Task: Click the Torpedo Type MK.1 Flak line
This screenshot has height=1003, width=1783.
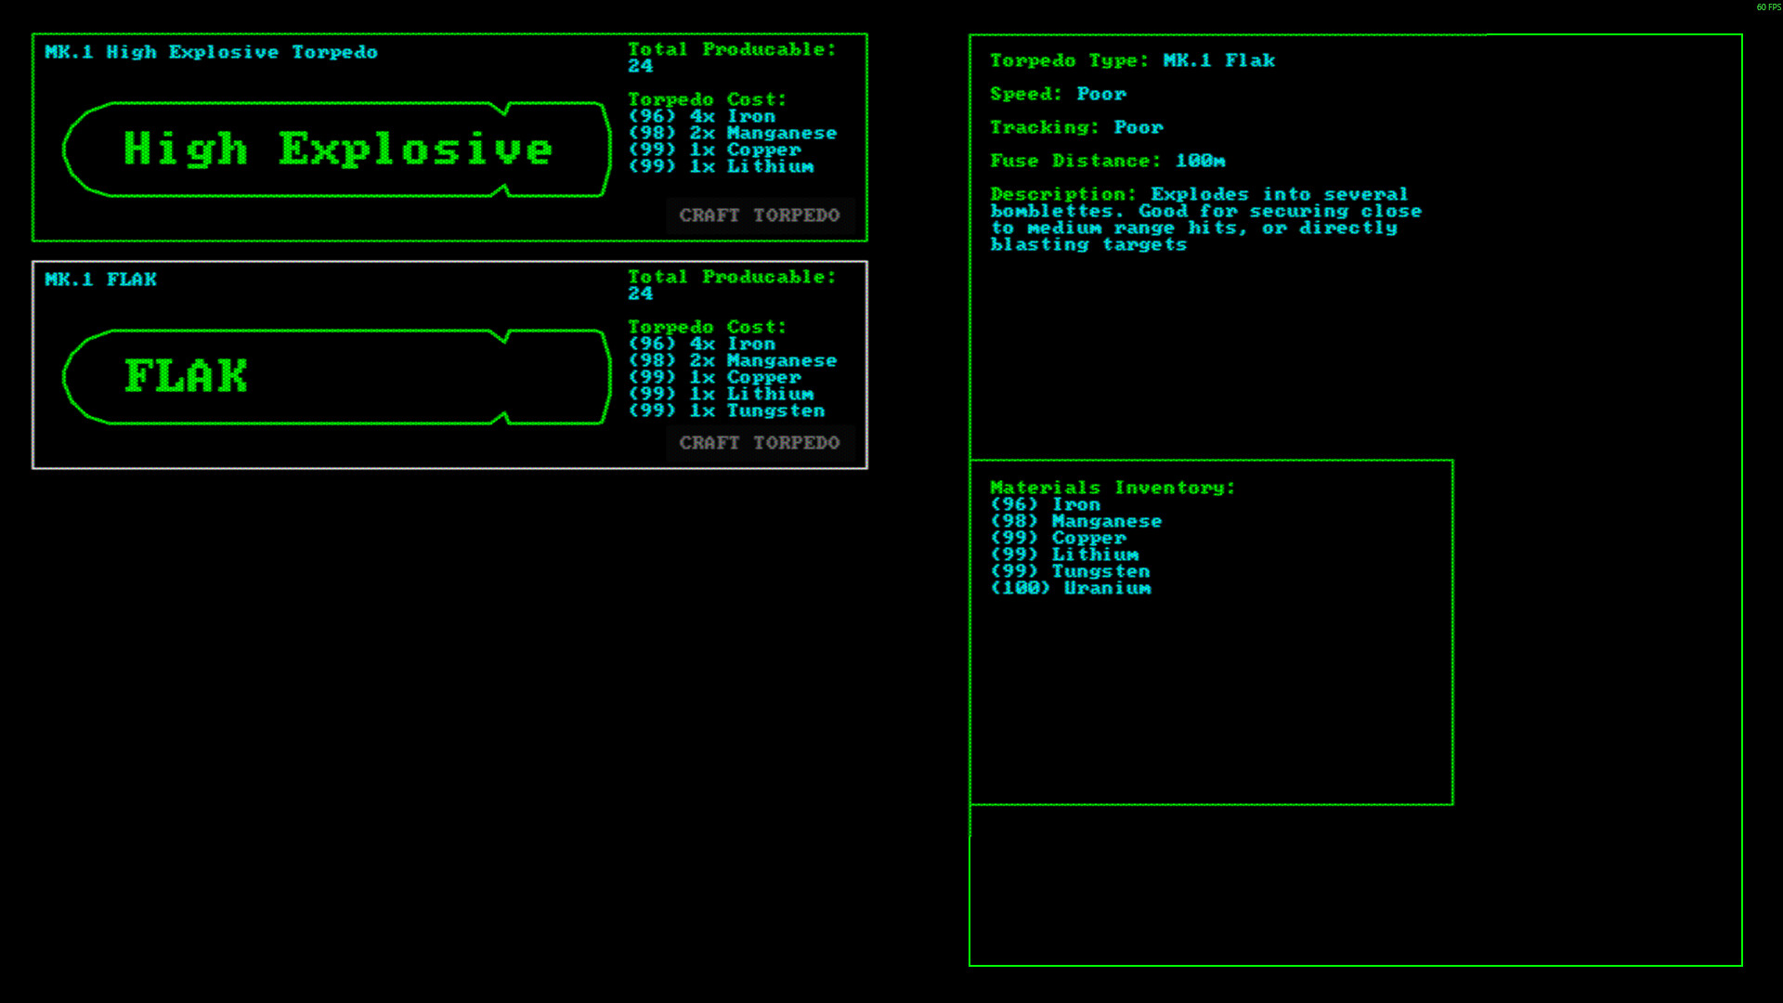Action: (x=1132, y=60)
